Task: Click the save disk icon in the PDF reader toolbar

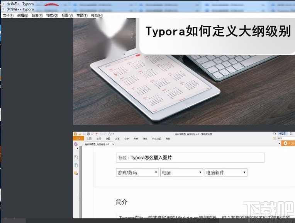Action: [x=84, y=134]
